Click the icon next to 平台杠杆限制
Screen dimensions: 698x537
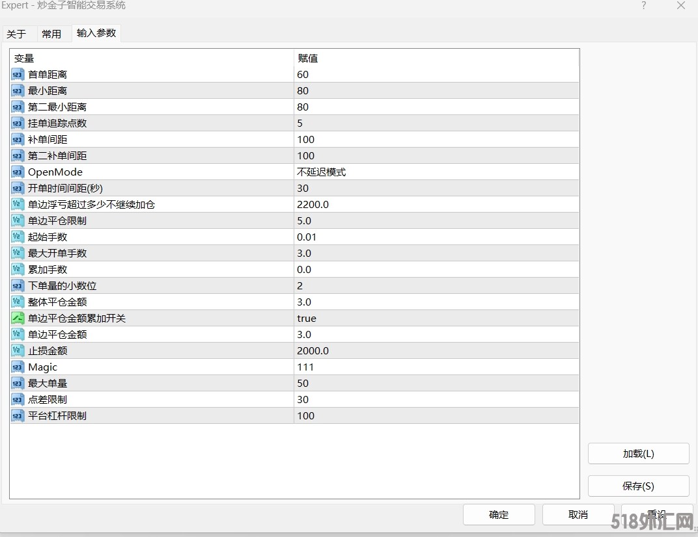click(18, 416)
